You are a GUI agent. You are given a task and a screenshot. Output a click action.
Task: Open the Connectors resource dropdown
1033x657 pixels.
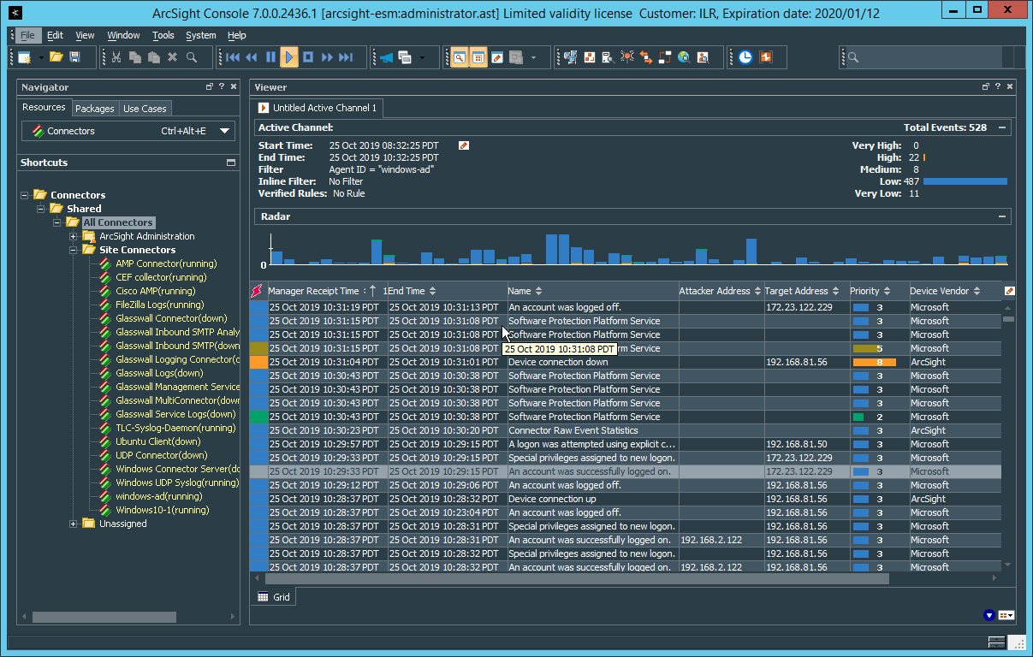point(225,131)
